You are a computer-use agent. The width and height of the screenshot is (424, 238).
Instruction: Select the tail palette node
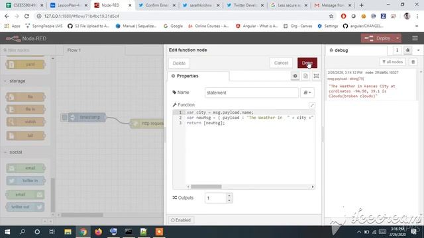(x=26, y=136)
